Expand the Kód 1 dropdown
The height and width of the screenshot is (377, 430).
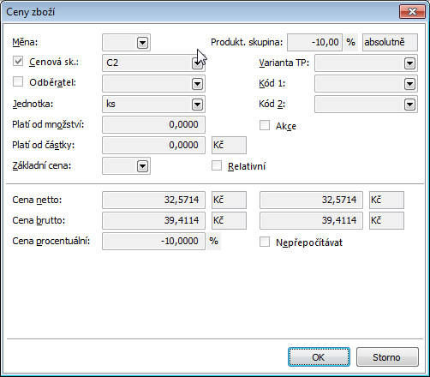pos(409,84)
